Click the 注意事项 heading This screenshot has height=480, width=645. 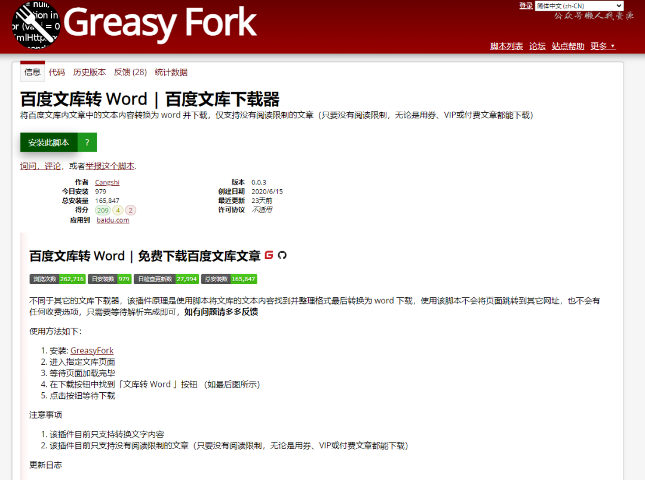[x=45, y=415]
